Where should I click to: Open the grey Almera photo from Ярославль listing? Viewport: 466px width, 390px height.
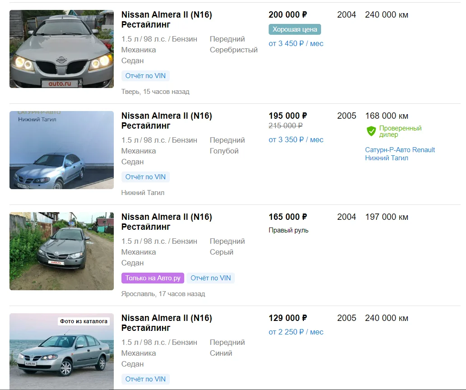pos(61,251)
